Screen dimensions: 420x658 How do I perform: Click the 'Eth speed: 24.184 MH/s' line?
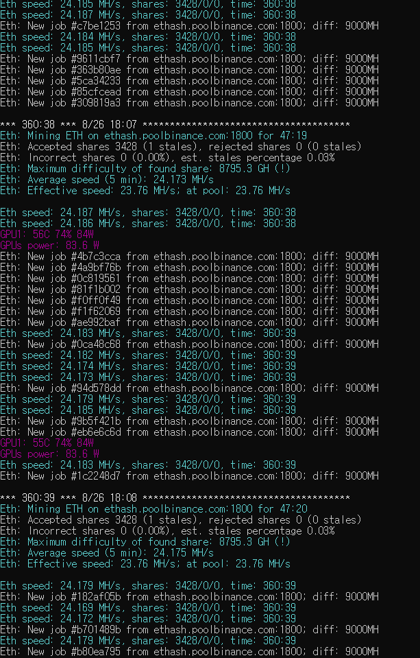(x=148, y=37)
